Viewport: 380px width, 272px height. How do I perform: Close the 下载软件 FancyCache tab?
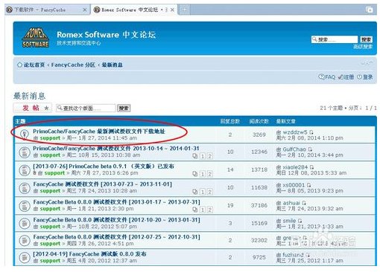(x=85, y=10)
